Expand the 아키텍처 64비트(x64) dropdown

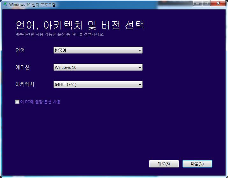(98, 84)
